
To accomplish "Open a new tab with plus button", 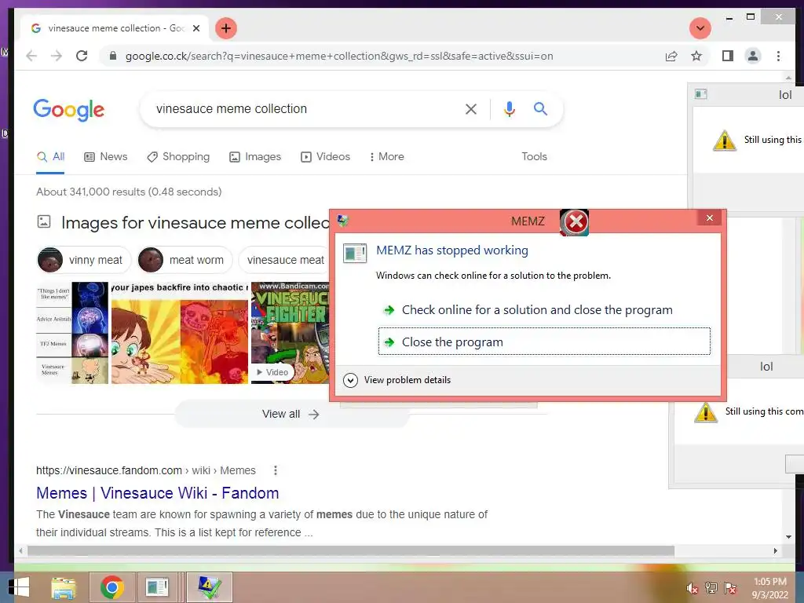I will pos(226,28).
